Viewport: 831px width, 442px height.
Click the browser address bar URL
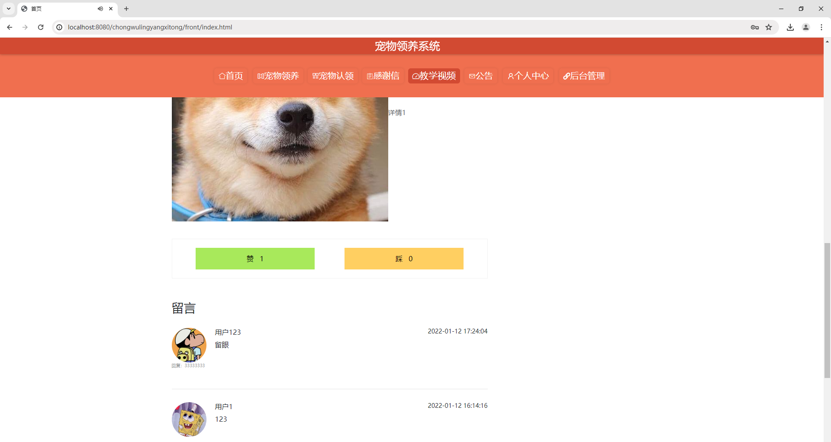(x=150, y=27)
